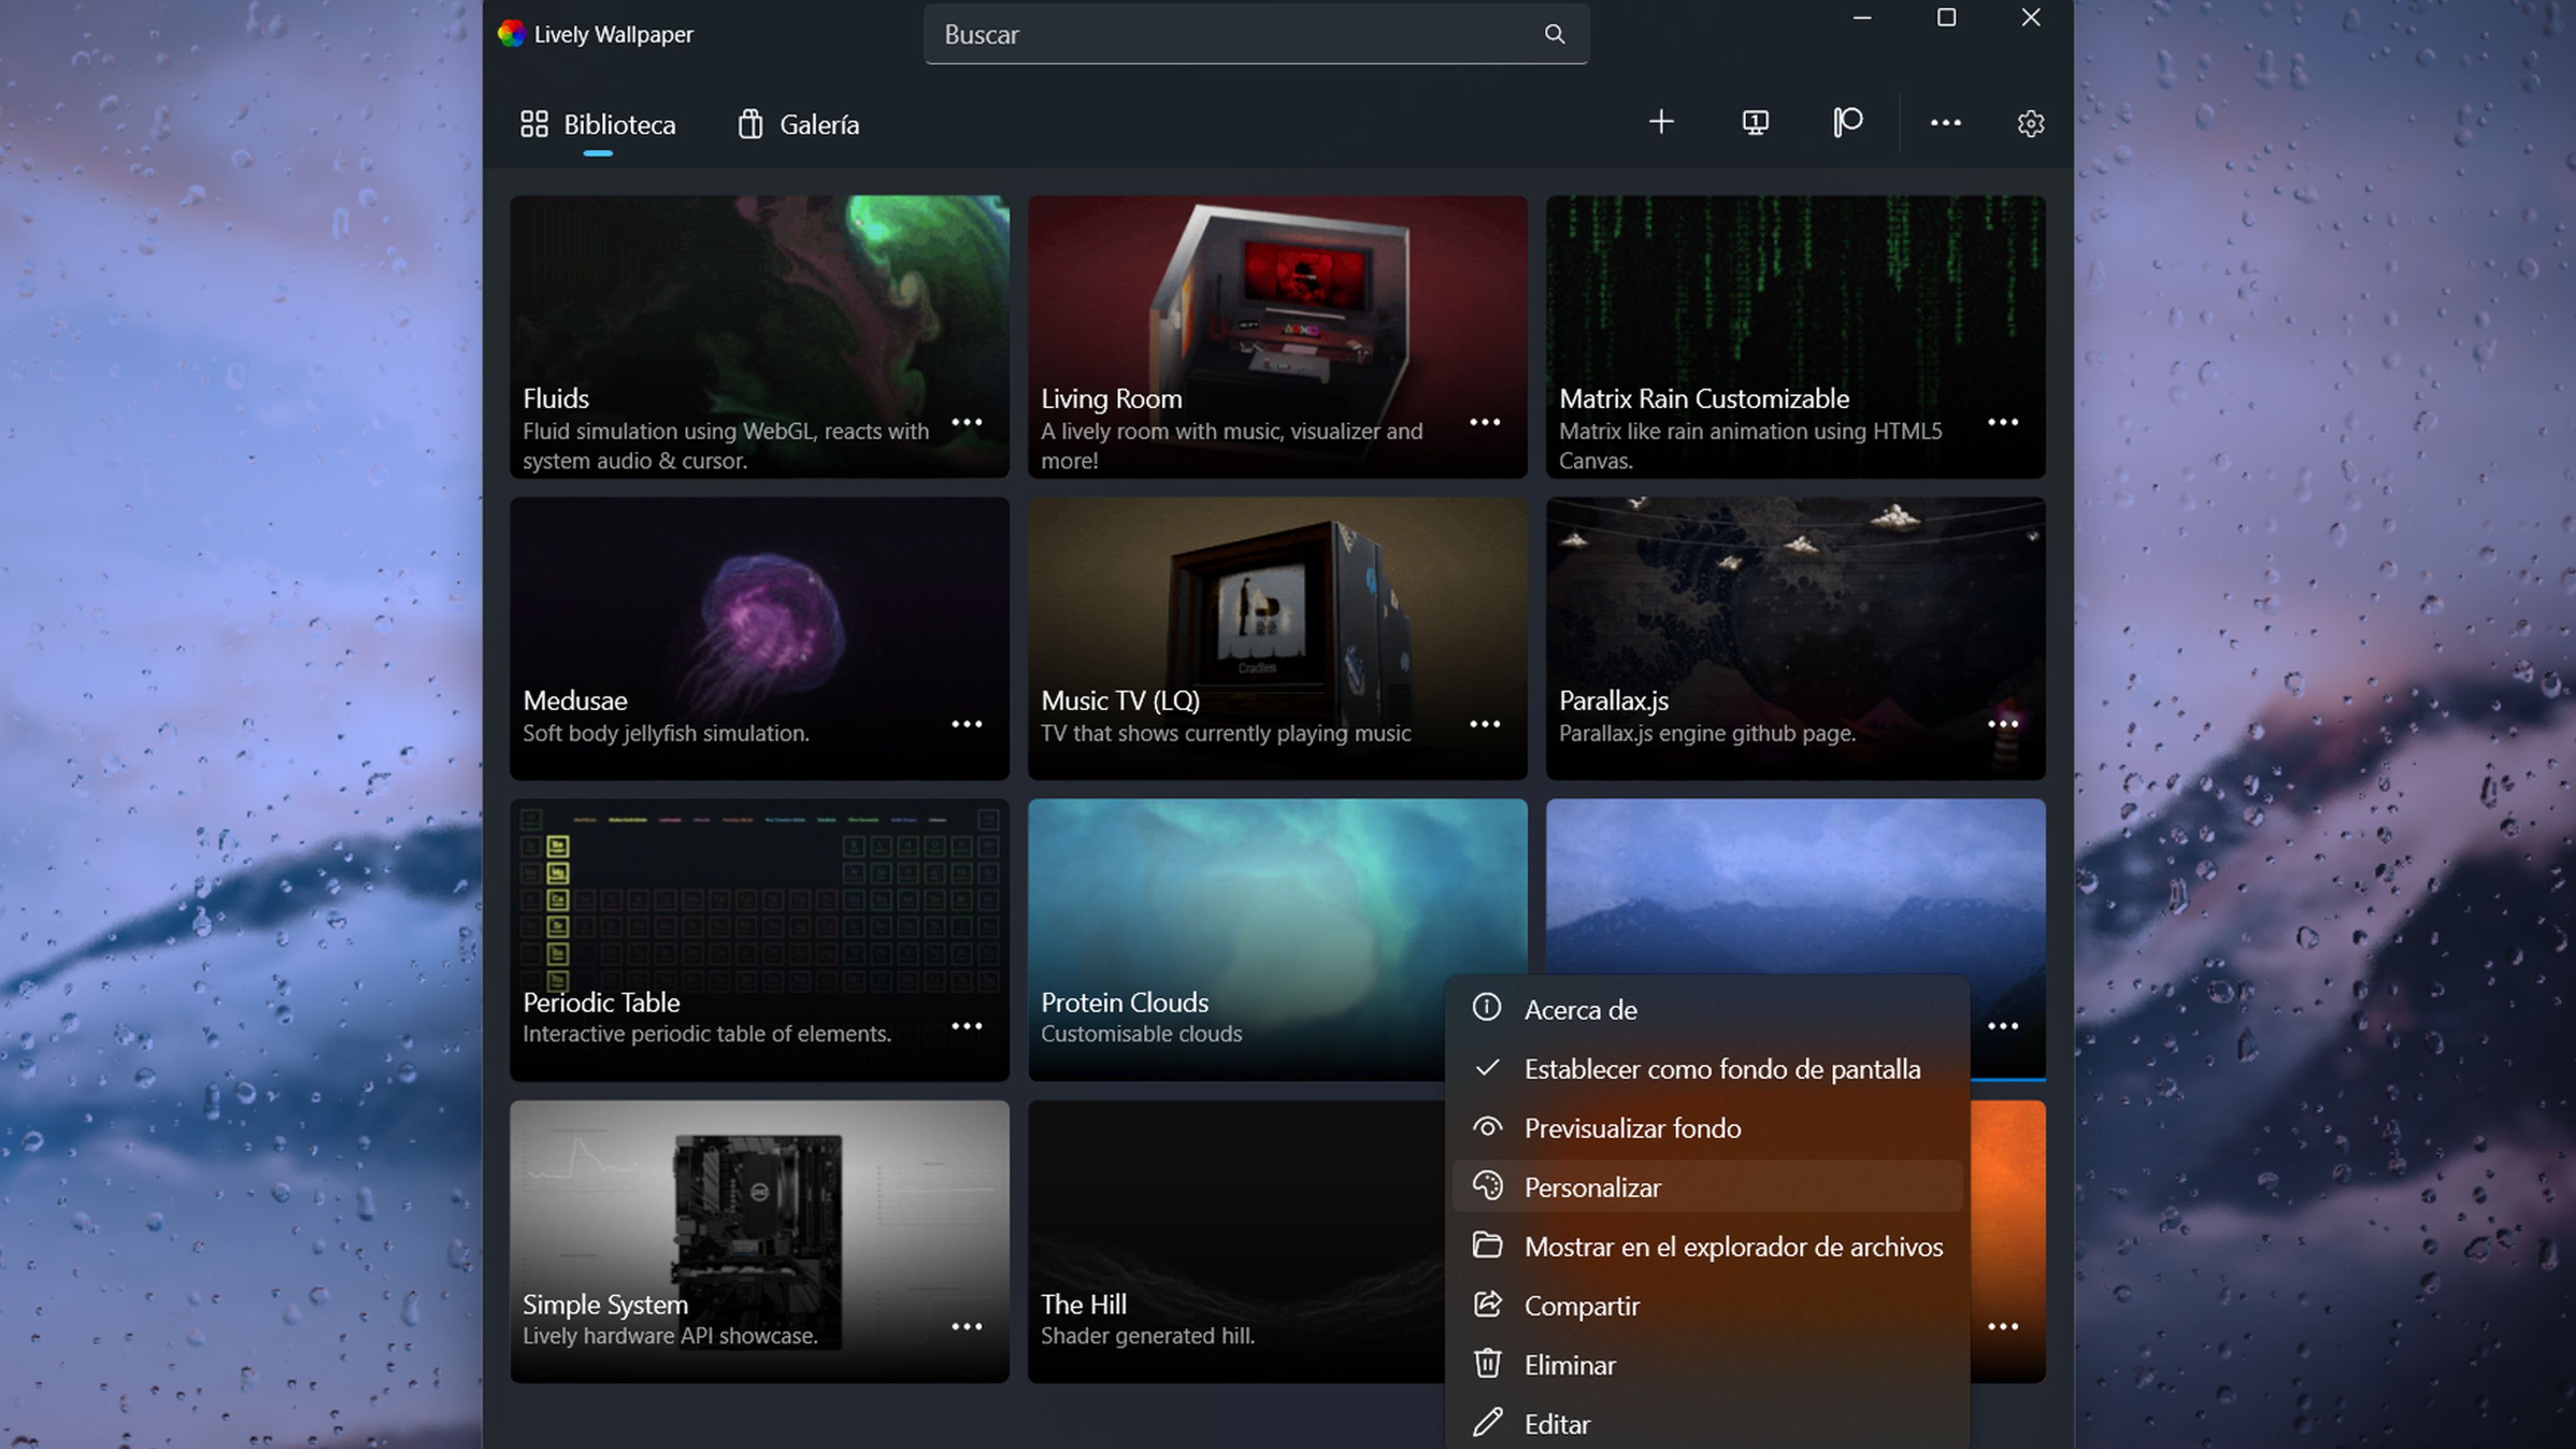Select the rainy mountain wallpaper thumbnail
This screenshot has height=1449, width=2576.
[x=1795, y=887]
